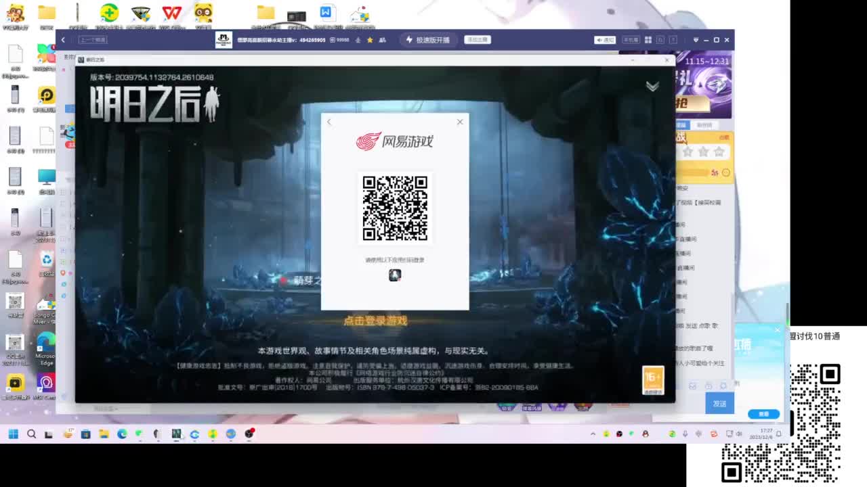This screenshot has height=487, width=867.
Task: Open the blue W document desktop icon
Action: 326,14
